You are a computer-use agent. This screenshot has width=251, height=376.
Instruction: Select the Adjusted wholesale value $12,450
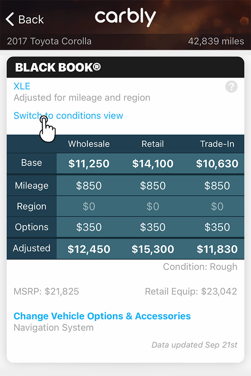pos(88,249)
